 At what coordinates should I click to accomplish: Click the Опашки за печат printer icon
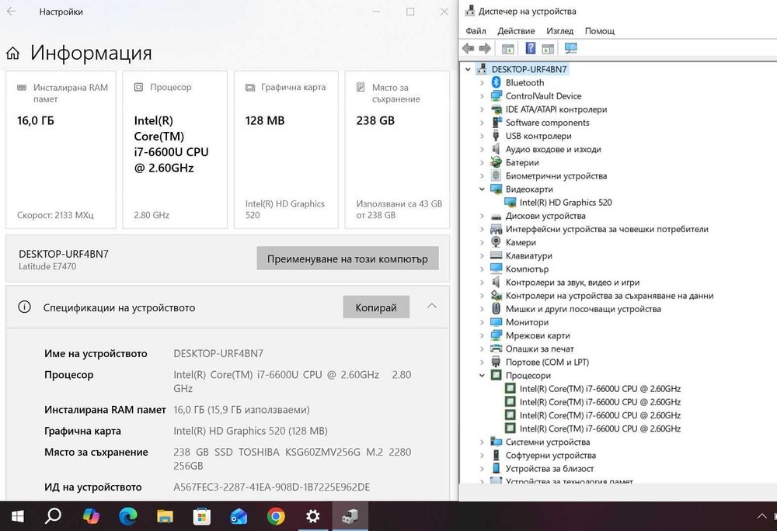[496, 349]
